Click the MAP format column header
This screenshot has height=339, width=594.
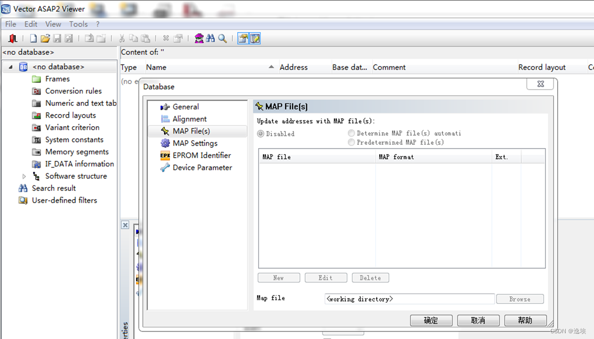(x=434, y=157)
